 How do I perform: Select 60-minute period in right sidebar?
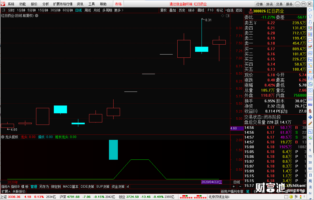(x=310, y=169)
